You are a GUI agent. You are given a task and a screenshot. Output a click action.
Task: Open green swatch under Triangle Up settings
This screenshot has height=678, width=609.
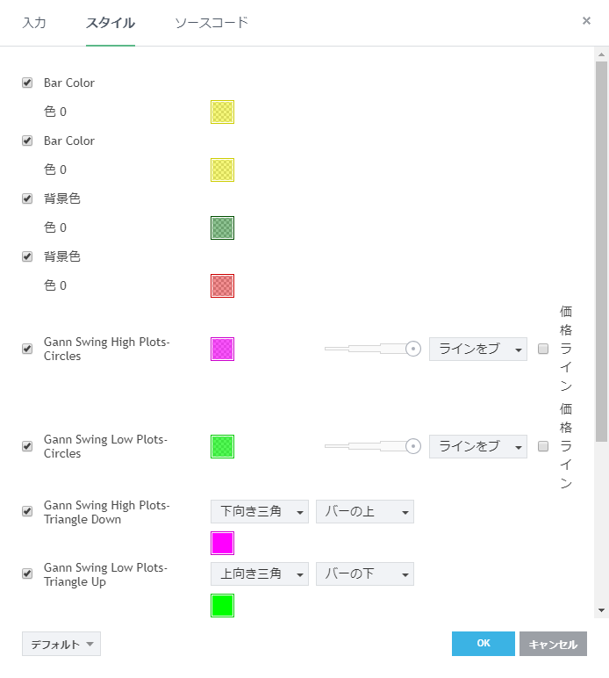coord(222,605)
